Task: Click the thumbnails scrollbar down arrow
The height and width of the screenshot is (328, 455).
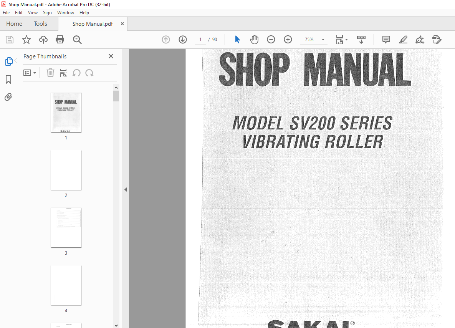Action: (x=116, y=325)
